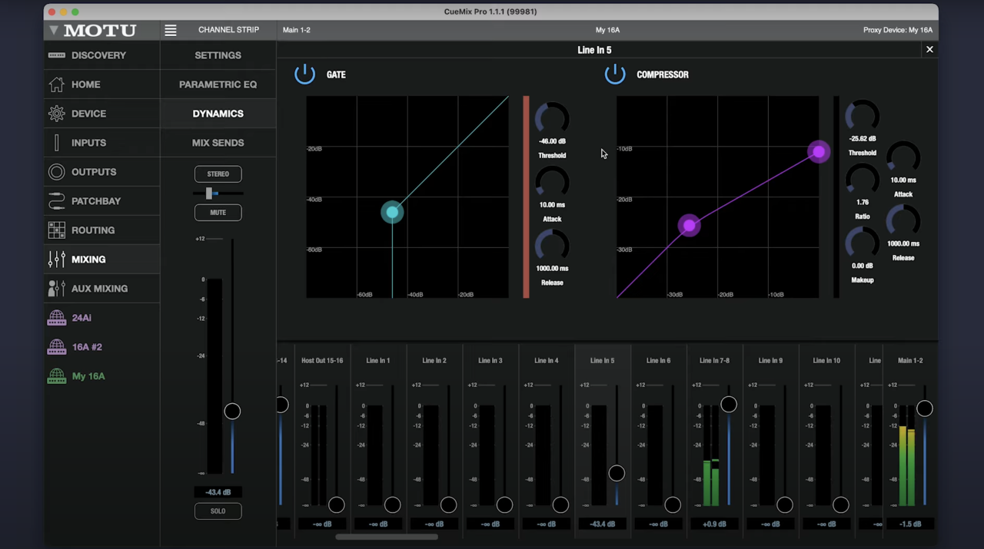Switch to the Mix Sends tab

tap(218, 143)
